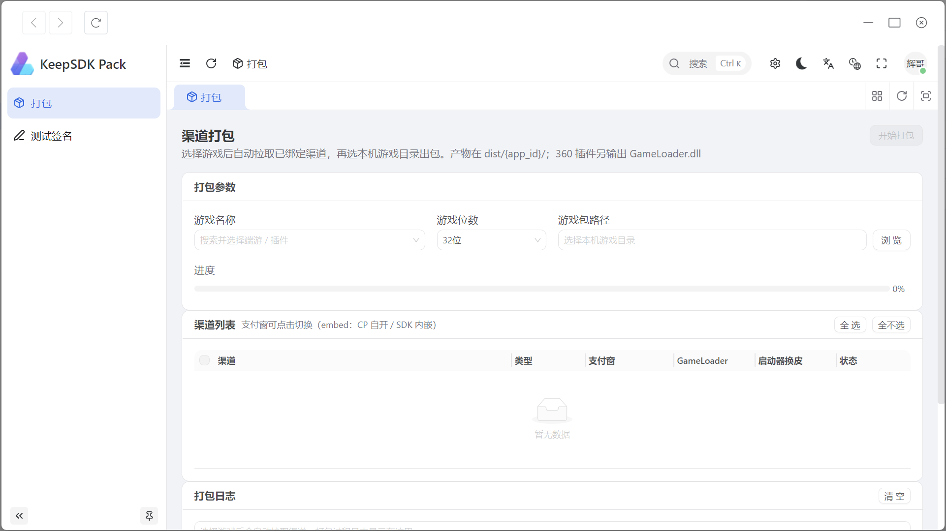The image size is (946, 531).
Task: Reload the window with the top refresh button
Action: (x=96, y=23)
